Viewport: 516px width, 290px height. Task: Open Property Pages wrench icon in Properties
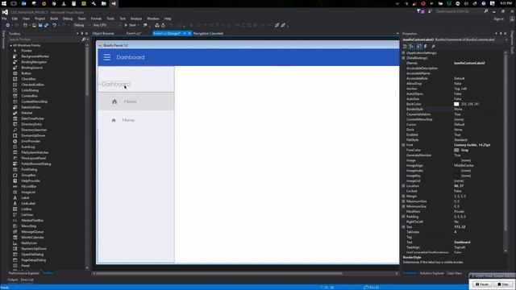coord(433,47)
